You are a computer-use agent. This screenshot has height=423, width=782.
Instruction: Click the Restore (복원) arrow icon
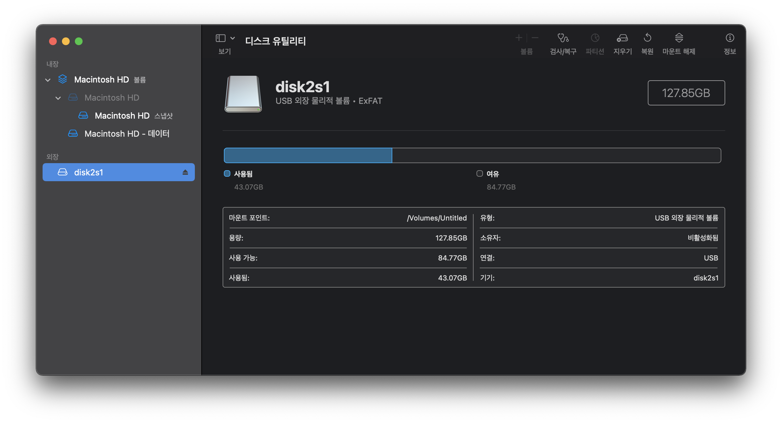647,38
